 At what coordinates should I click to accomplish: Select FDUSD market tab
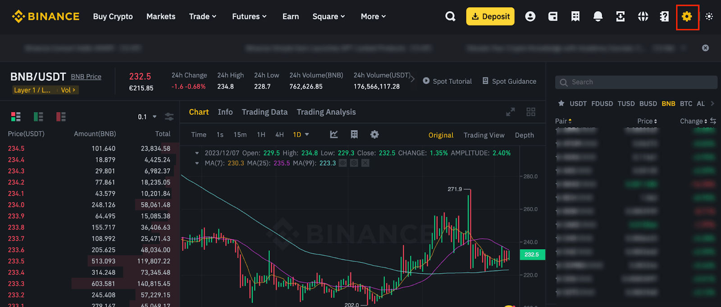602,104
